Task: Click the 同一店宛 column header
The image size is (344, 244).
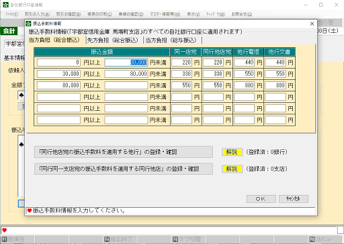Action: coord(185,52)
